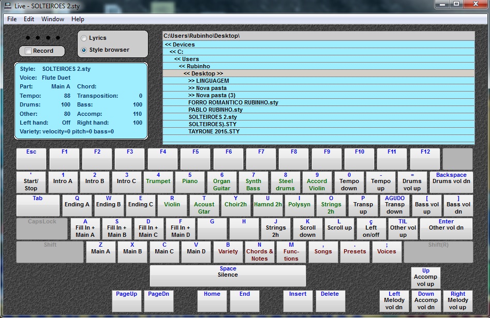Go up to the Devices level
Image resolution: width=490 pixels, height=318 pixels.
[318, 44]
